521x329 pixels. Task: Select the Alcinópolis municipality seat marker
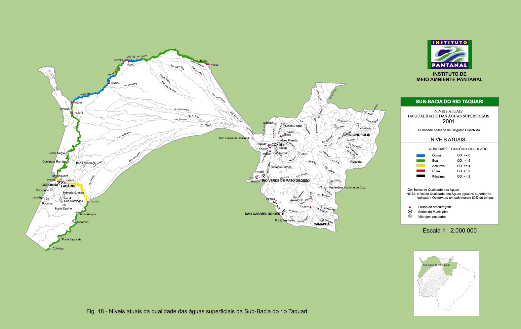pos(345,134)
